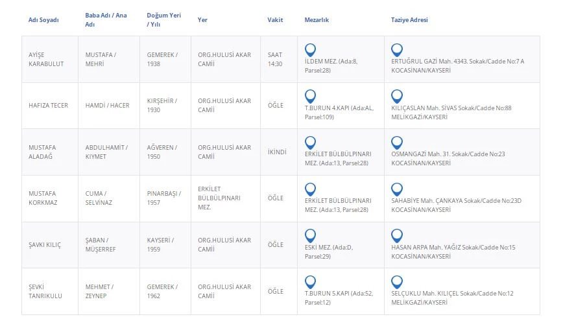Click ERTUĞRUL GAZİ condolence address map pin
This screenshot has width=563, height=328.
coord(397,49)
